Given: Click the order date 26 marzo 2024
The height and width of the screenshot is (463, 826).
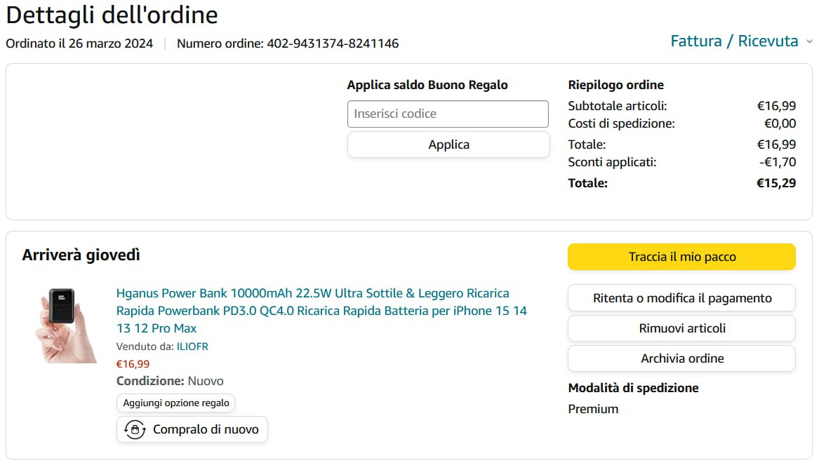Looking at the screenshot, I should click(x=110, y=43).
